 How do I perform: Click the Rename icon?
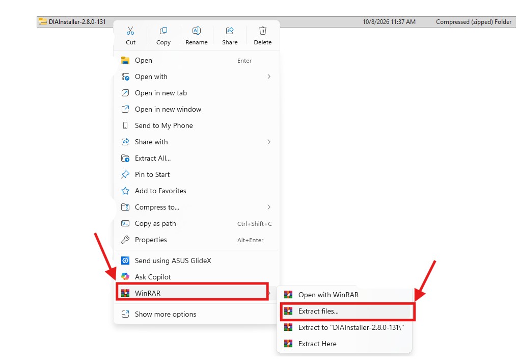coord(196,31)
